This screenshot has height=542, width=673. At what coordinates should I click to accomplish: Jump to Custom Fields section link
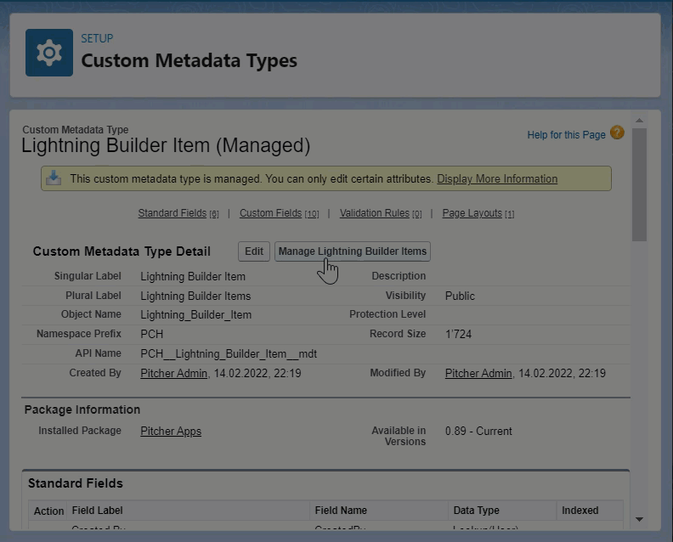click(x=270, y=213)
